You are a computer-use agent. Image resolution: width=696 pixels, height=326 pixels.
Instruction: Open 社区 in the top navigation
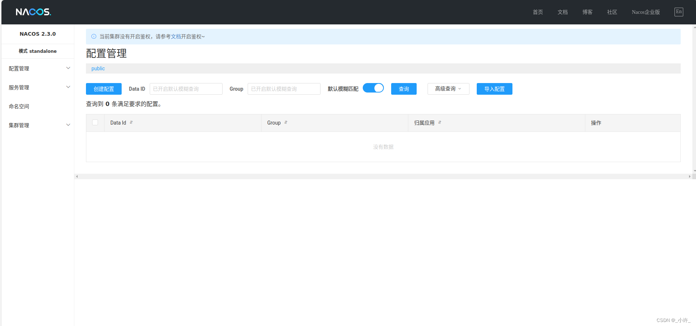click(x=612, y=12)
